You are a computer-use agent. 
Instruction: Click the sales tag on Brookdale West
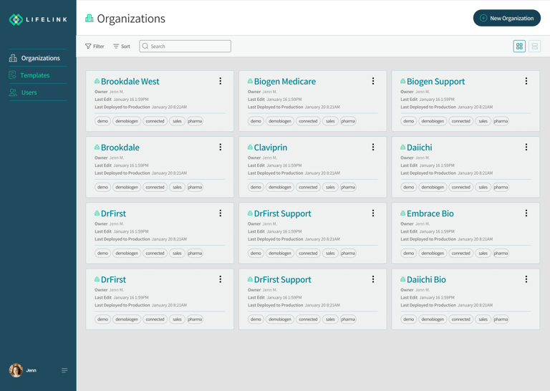(x=177, y=121)
